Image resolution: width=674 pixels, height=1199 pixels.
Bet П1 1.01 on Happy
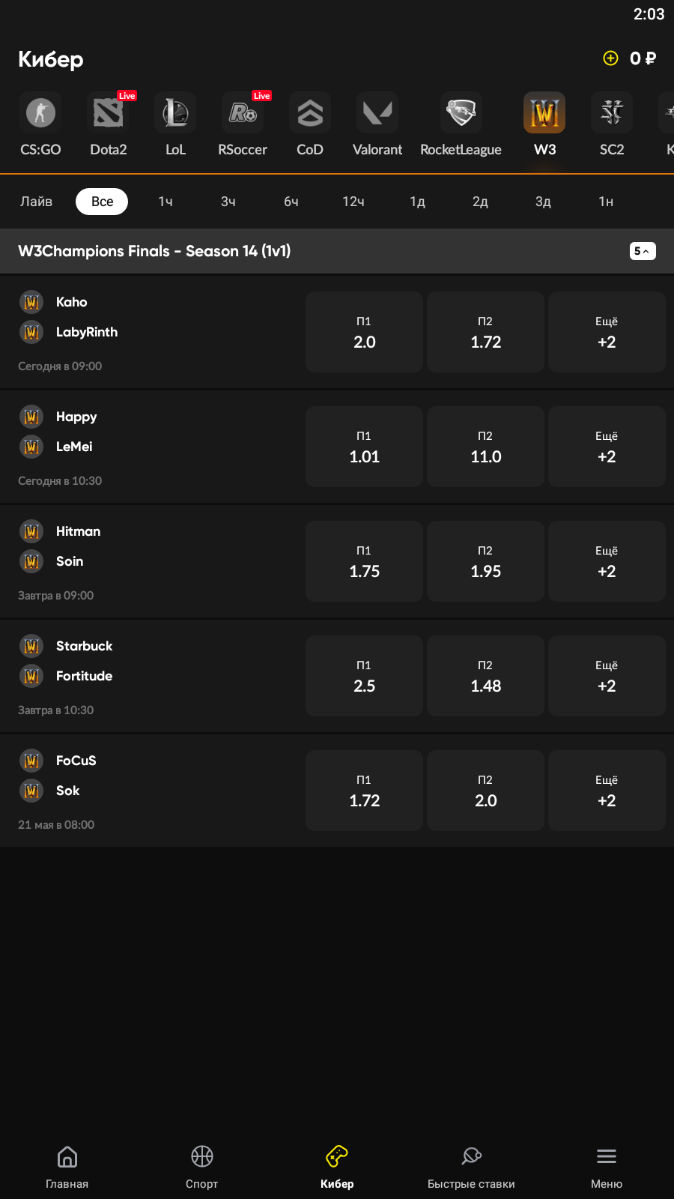pyautogui.click(x=364, y=447)
